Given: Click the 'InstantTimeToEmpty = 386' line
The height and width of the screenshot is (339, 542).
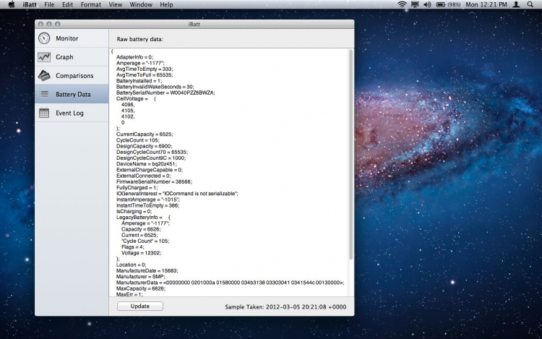Looking at the screenshot, I should click(x=147, y=205).
